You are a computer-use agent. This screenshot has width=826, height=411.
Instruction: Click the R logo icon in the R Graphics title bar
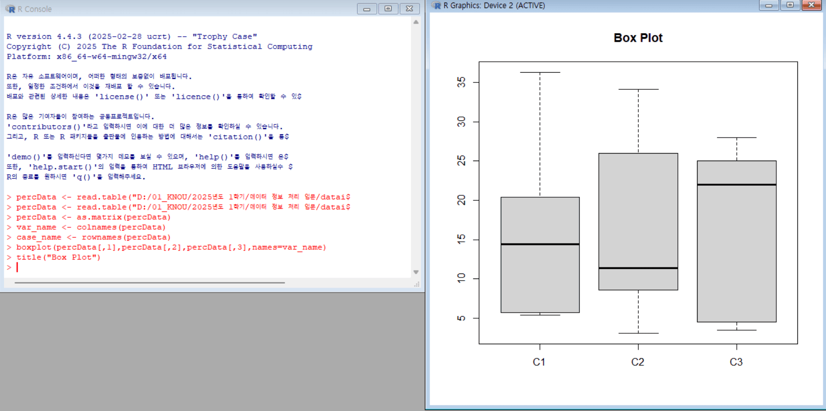[x=436, y=6]
